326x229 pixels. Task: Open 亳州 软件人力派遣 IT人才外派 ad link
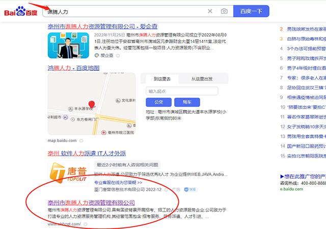87,153
